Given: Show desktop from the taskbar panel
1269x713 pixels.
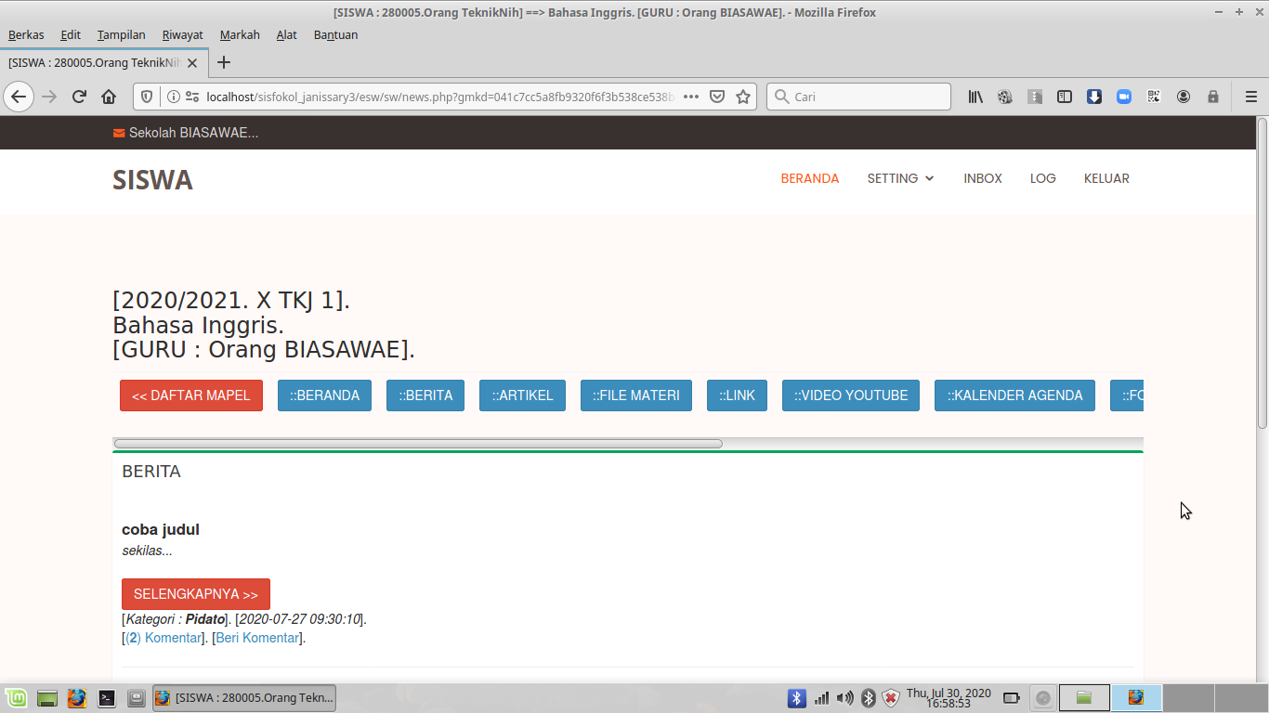Looking at the screenshot, I should 47,698.
